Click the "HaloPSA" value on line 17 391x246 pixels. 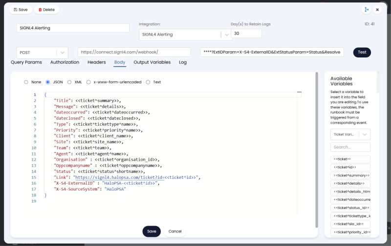(x=115, y=189)
